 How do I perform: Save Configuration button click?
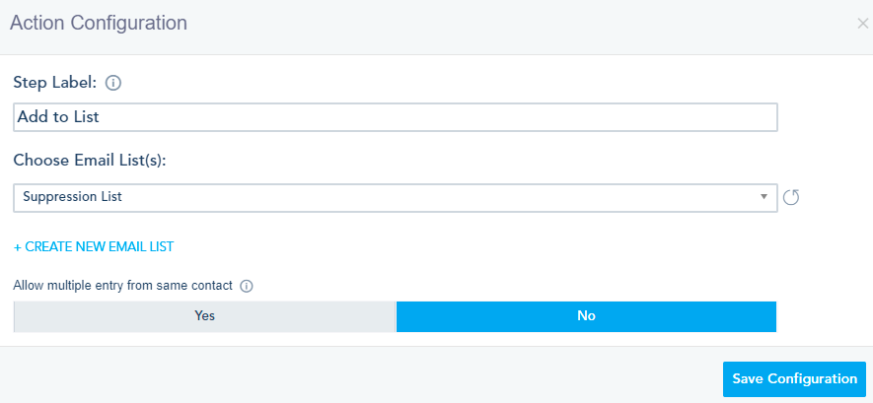point(794,379)
